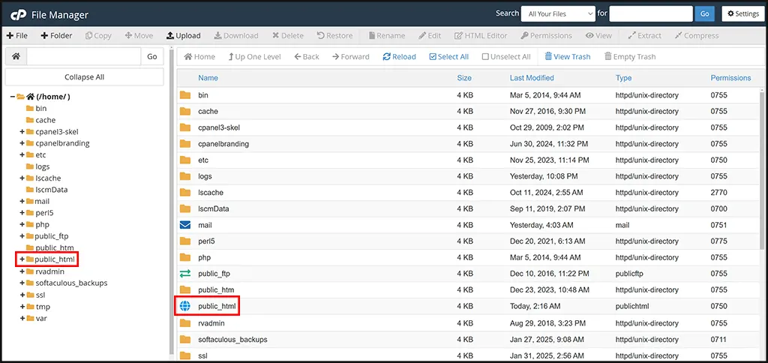Expand softaculous_backups in folder tree

coord(22,283)
